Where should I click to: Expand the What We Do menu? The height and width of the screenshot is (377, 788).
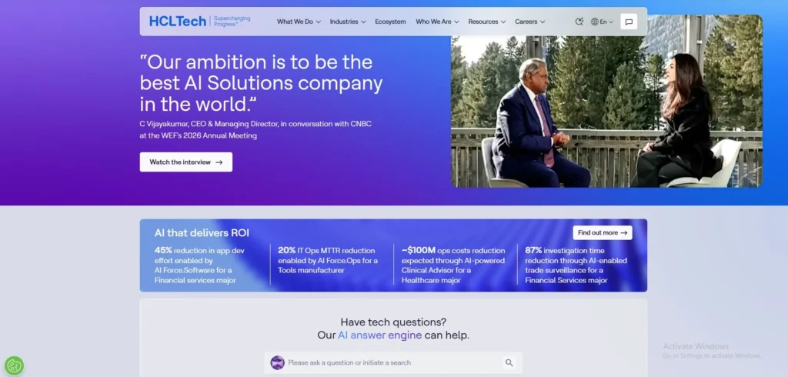pyautogui.click(x=299, y=22)
